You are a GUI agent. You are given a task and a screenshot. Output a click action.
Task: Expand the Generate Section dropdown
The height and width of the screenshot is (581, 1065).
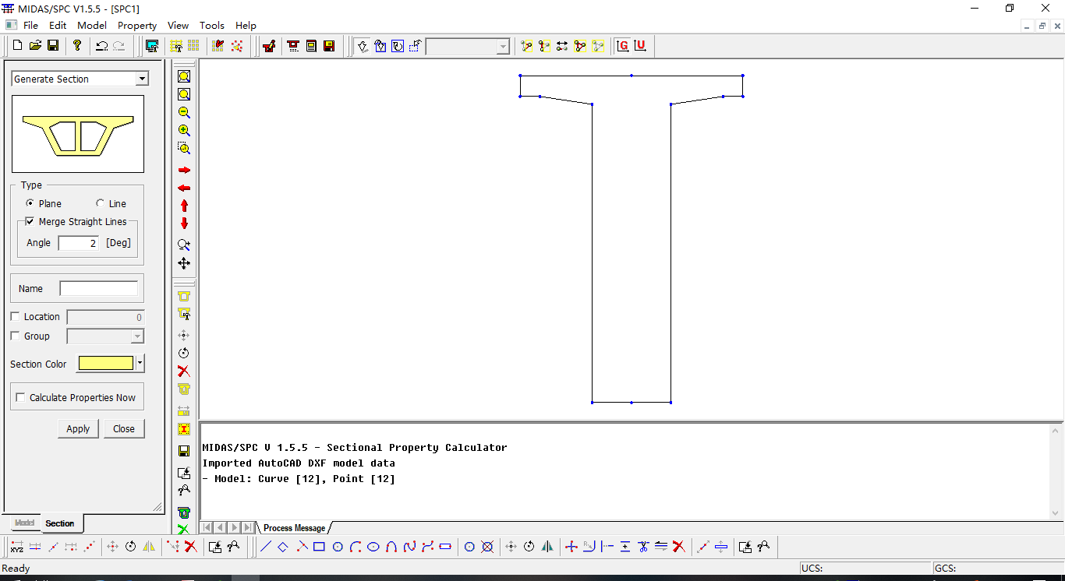(141, 79)
